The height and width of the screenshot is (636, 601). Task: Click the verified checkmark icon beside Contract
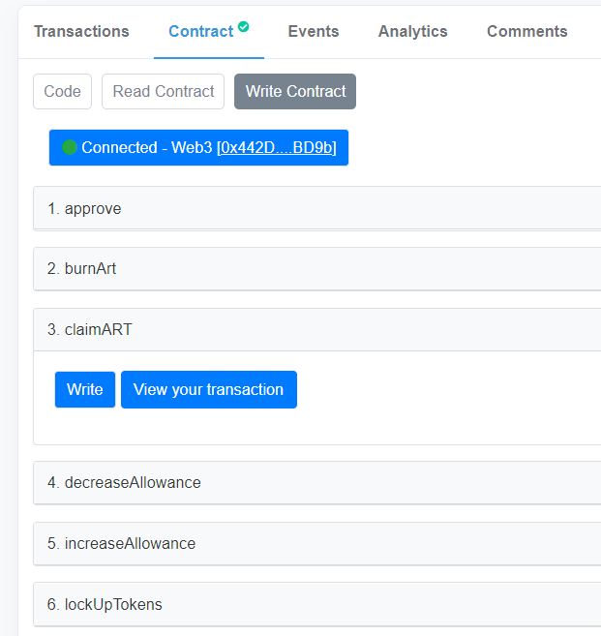[x=243, y=27]
